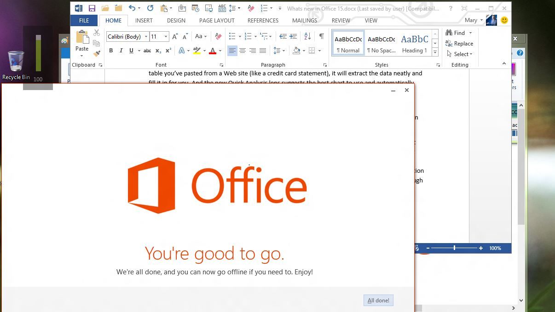Screen dimensions: 555x312
Task: Clear all formatting with the eraser icon
Action: pyautogui.click(x=218, y=36)
